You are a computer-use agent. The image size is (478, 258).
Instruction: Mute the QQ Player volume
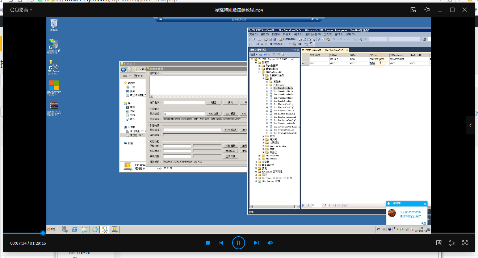[270, 243]
